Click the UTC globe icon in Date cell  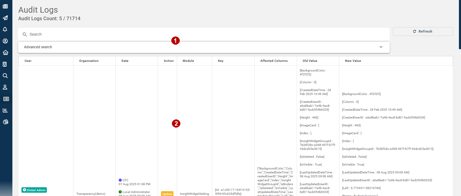(x=120, y=180)
